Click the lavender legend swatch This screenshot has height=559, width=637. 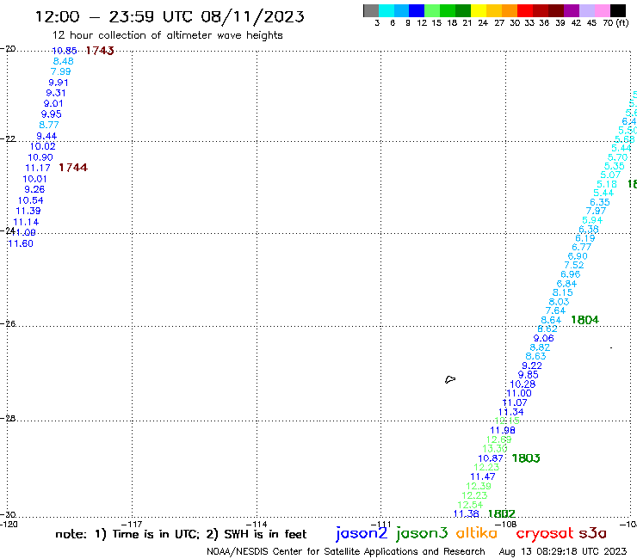(586, 10)
